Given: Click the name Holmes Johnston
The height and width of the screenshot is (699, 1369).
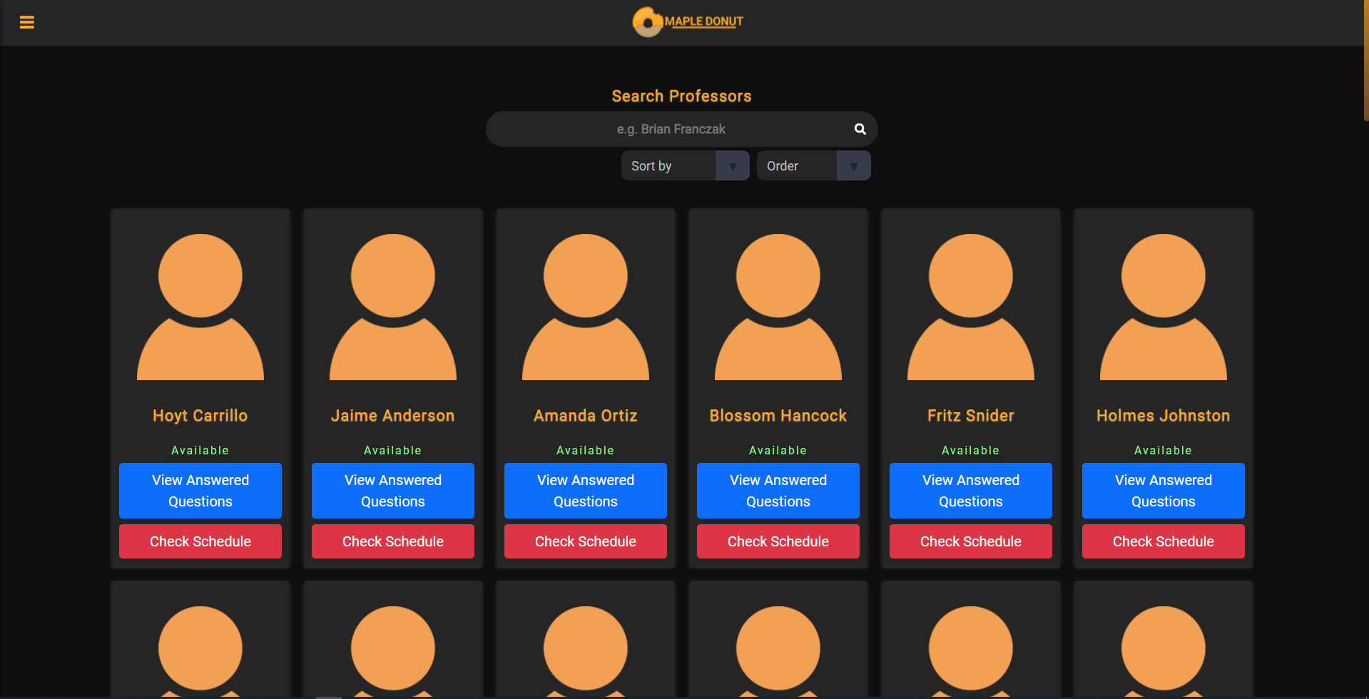Looking at the screenshot, I should pos(1164,416).
